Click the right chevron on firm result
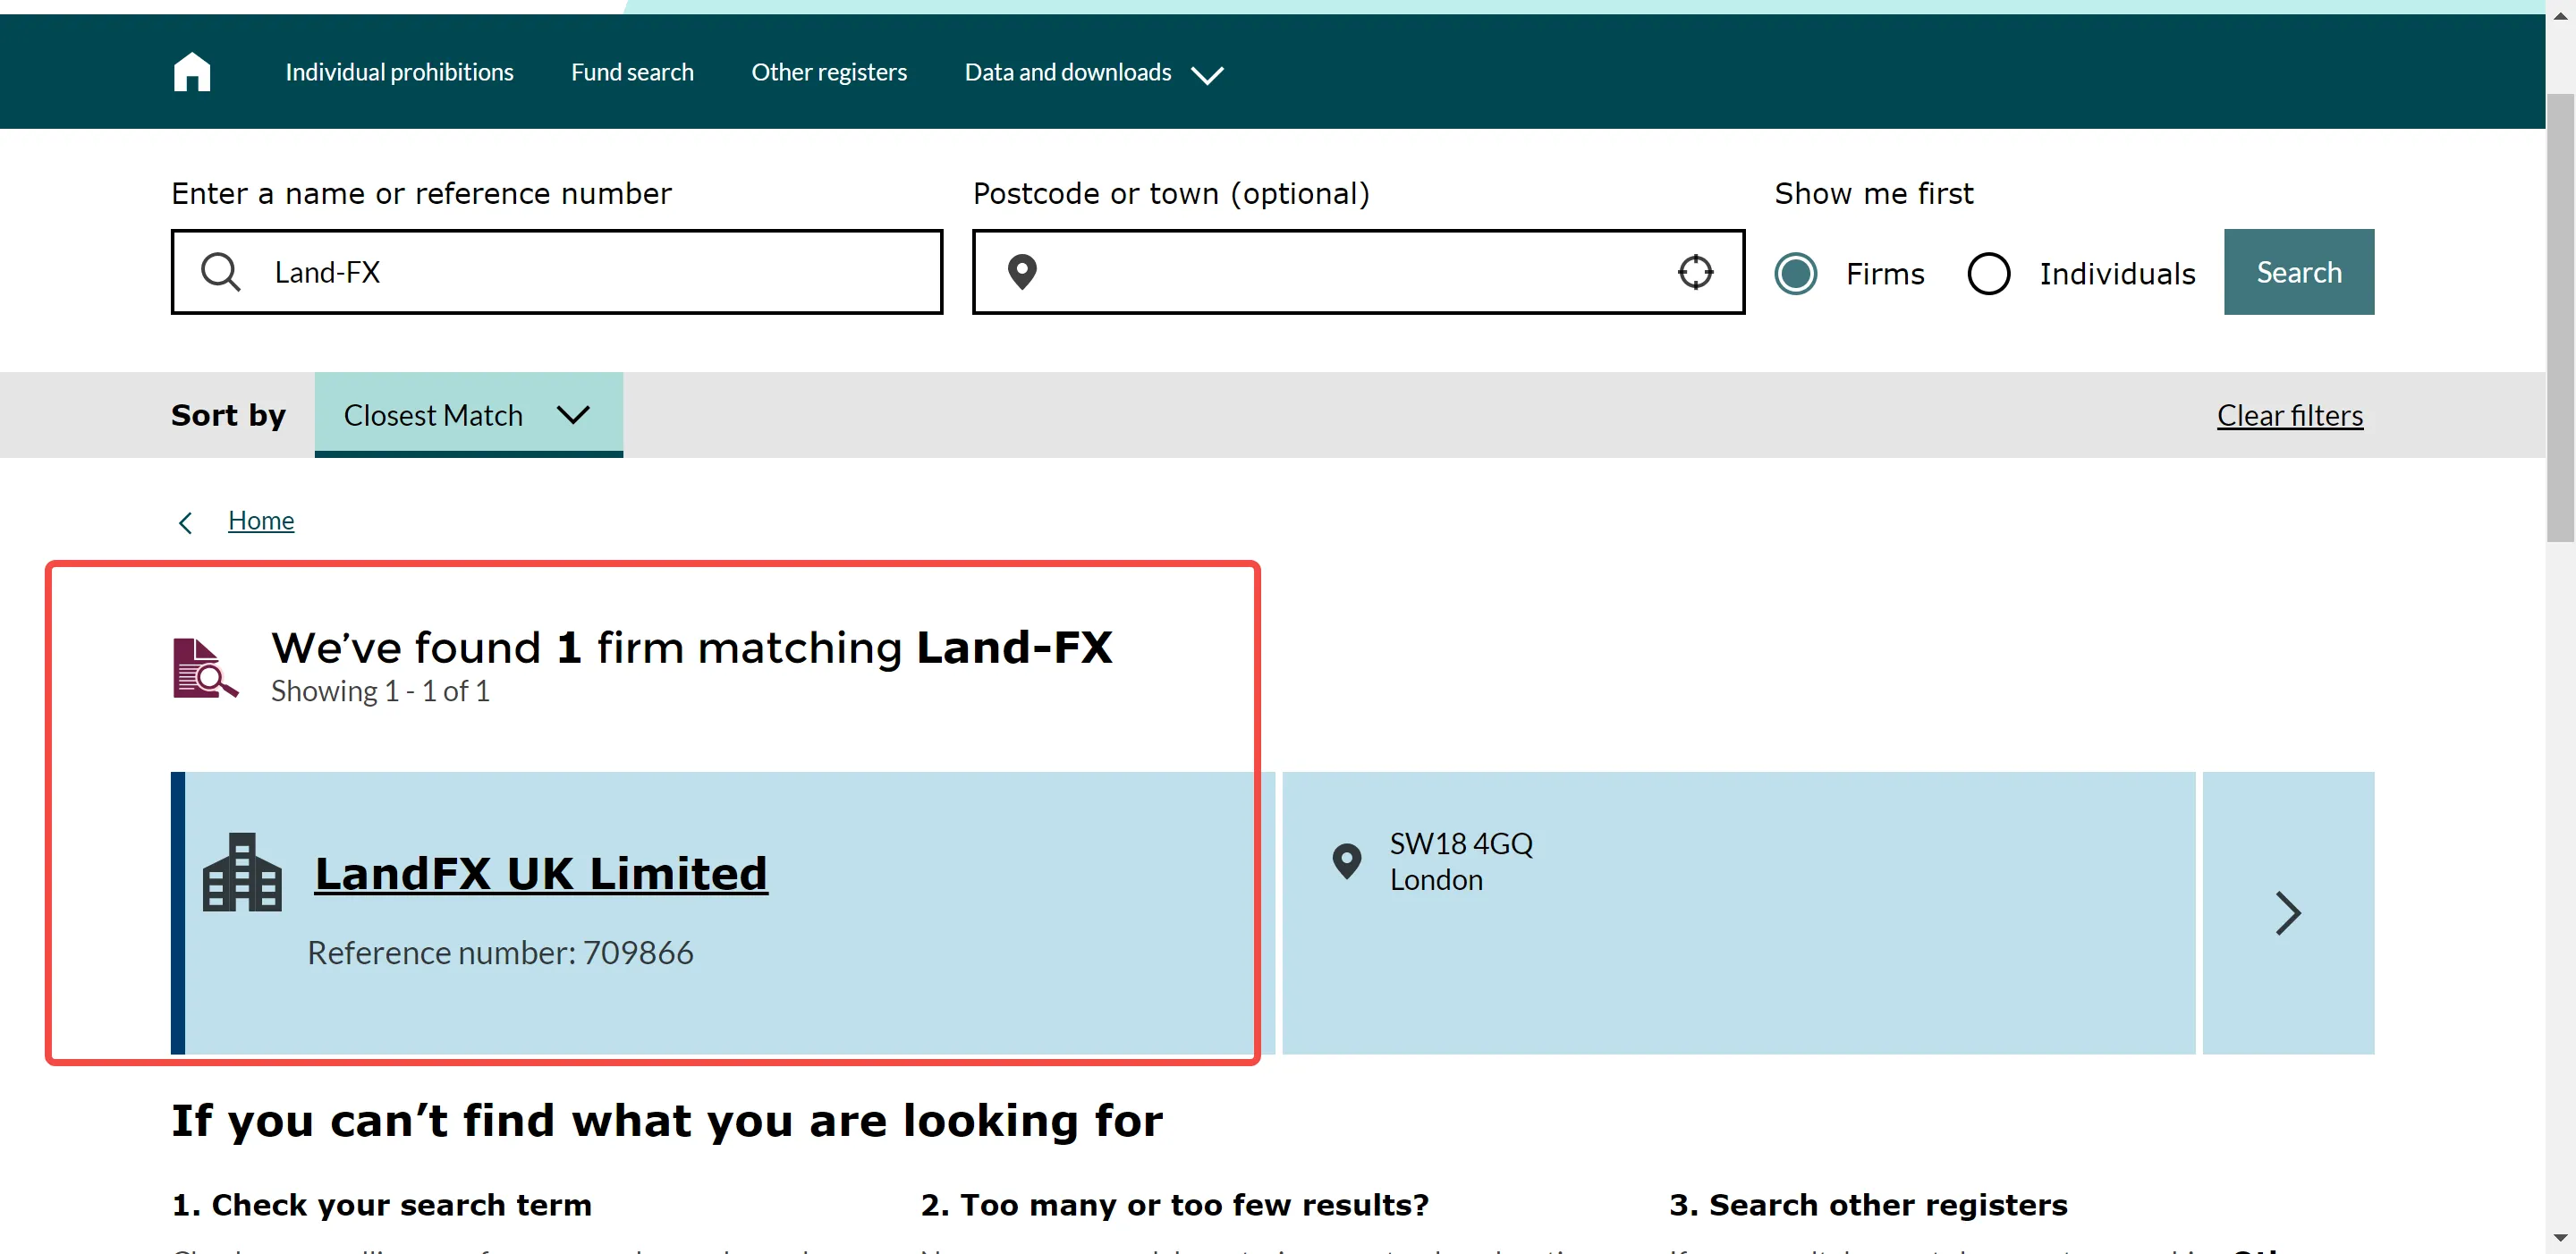Image resolution: width=2576 pixels, height=1254 pixels. 2288,912
